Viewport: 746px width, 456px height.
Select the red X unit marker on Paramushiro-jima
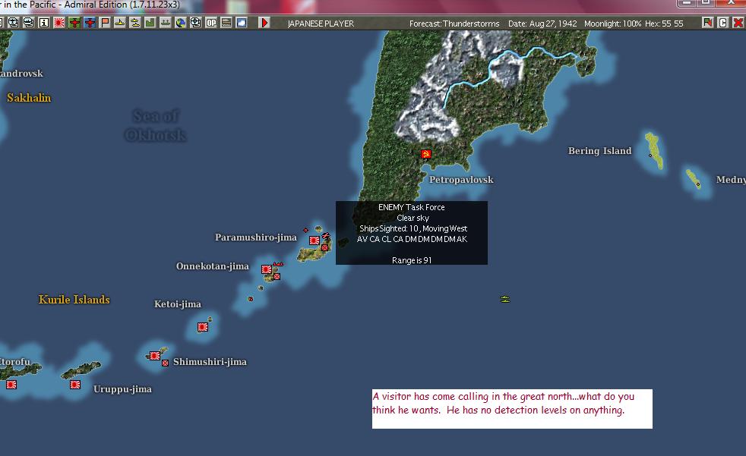click(x=324, y=247)
